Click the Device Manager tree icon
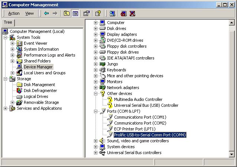The height and width of the screenshot is (167, 237). coord(19,67)
